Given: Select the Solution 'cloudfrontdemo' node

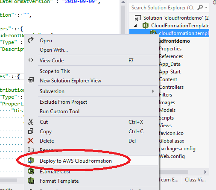Looking at the screenshot, I should 176,18.
